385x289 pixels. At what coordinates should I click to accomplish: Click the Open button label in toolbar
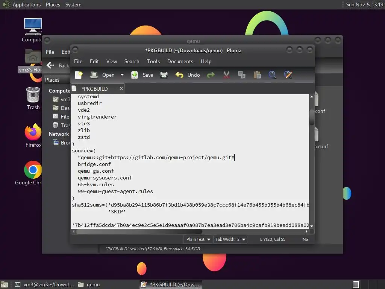tap(108, 75)
